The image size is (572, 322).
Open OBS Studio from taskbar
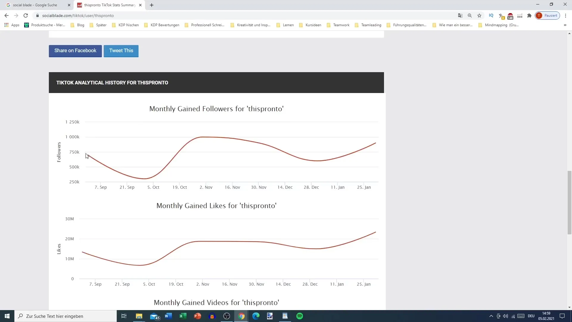click(227, 316)
